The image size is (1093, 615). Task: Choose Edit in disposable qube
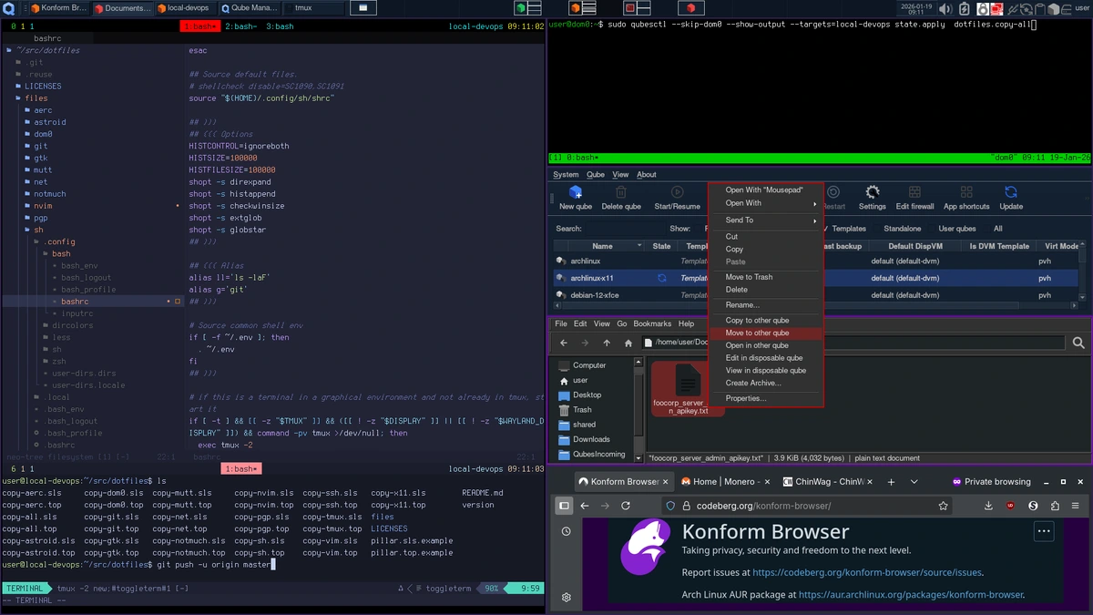(x=763, y=358)
